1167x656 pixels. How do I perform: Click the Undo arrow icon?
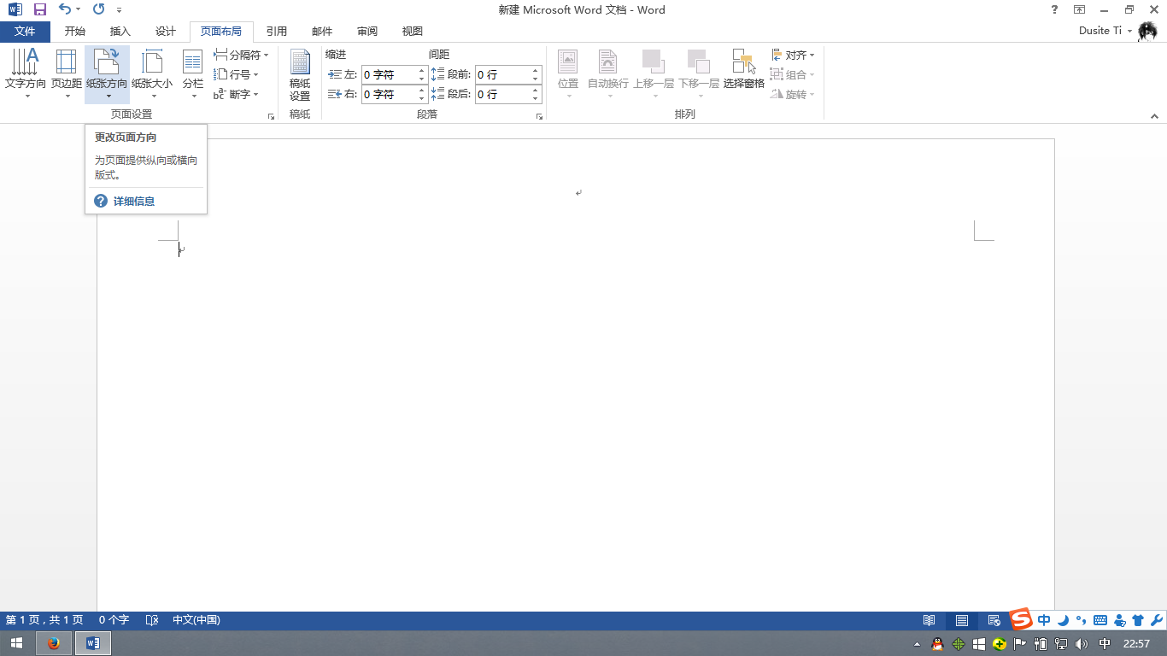point(65,9)
